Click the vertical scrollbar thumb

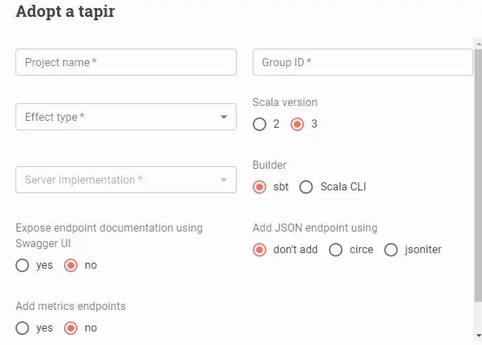(x=478, y=176)
